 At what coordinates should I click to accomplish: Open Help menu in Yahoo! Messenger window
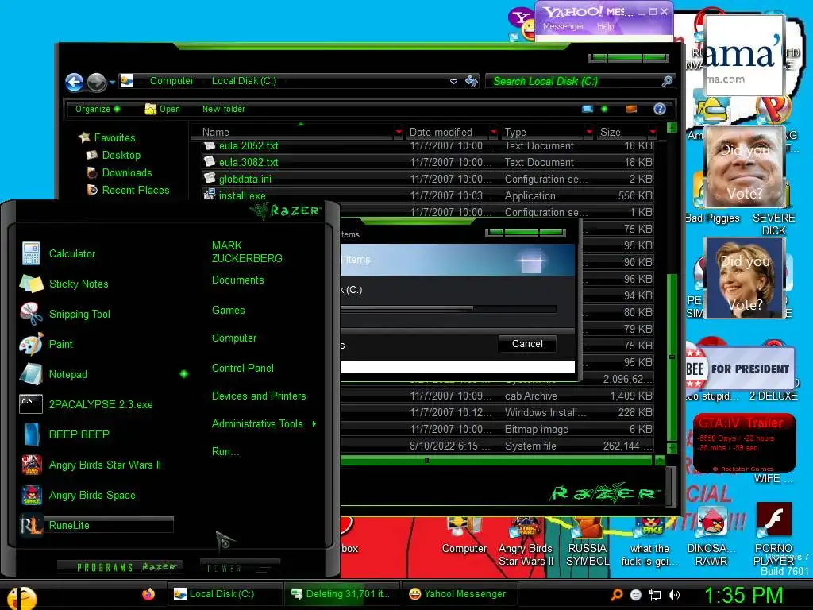[605, 26]
